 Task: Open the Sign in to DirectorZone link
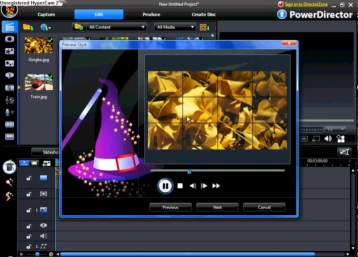[306, 4]
